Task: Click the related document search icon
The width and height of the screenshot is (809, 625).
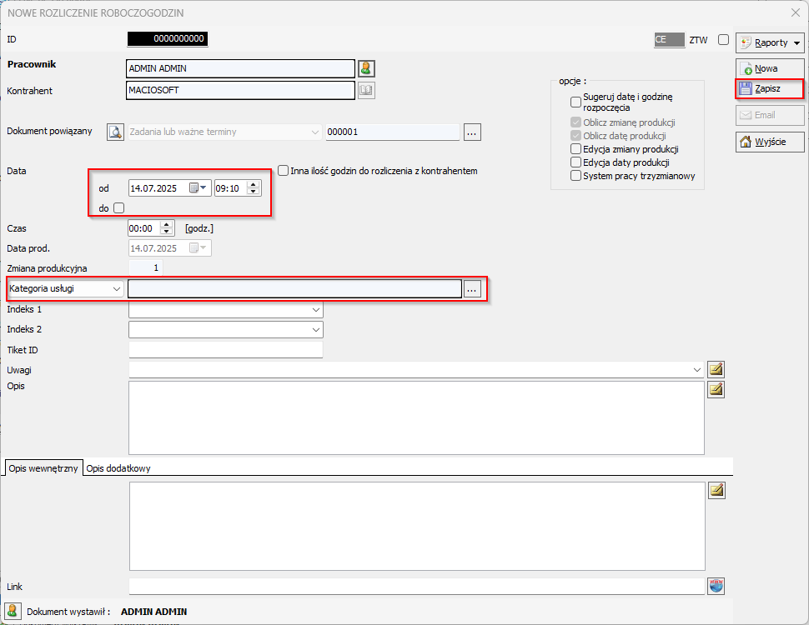Action: point(115,132)
